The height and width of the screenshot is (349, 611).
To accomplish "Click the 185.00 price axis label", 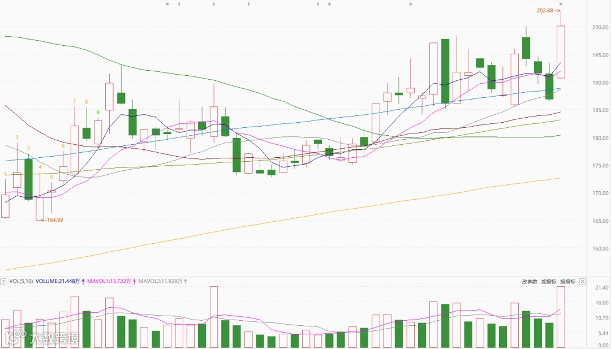I will 600,110.
